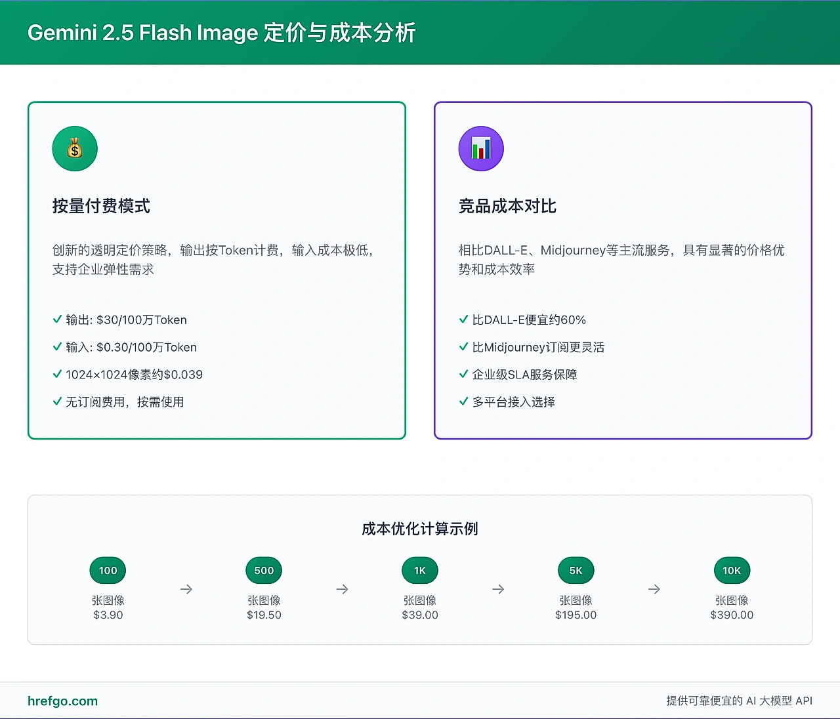Click the 10K images badge
This screenshot has height=719, width=840.
pyautogui.click(x=732, y=571)
